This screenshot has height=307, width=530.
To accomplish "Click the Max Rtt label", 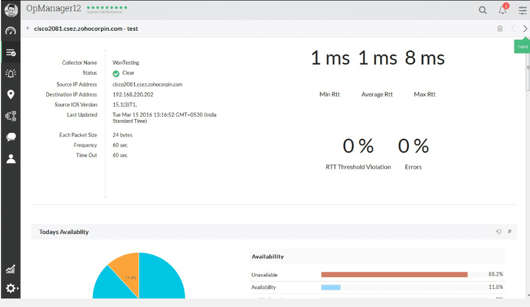I will coord(424,95).
